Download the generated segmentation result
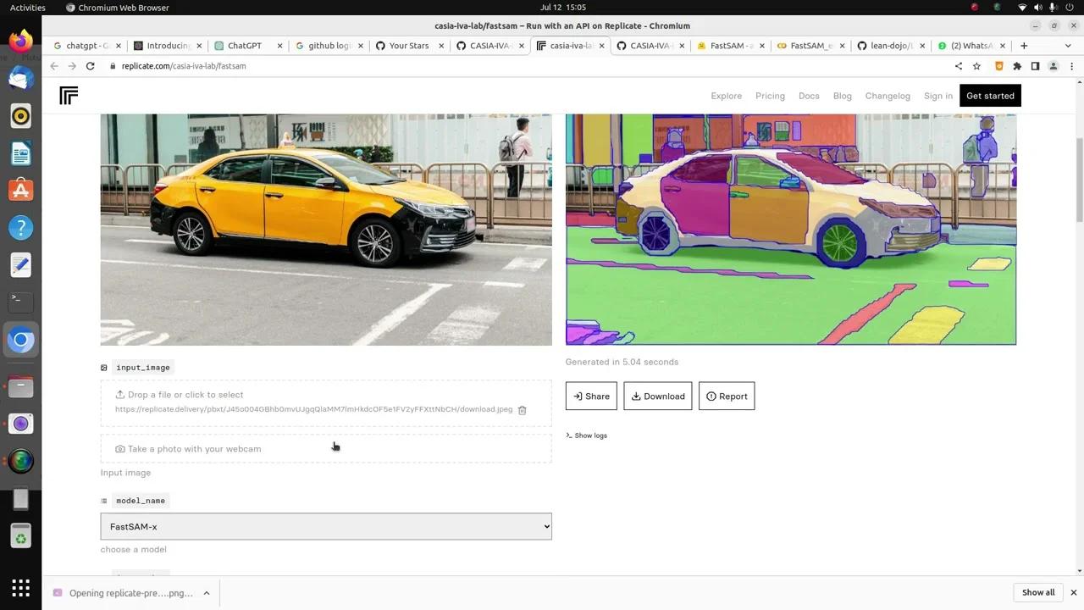 point(658,396)
